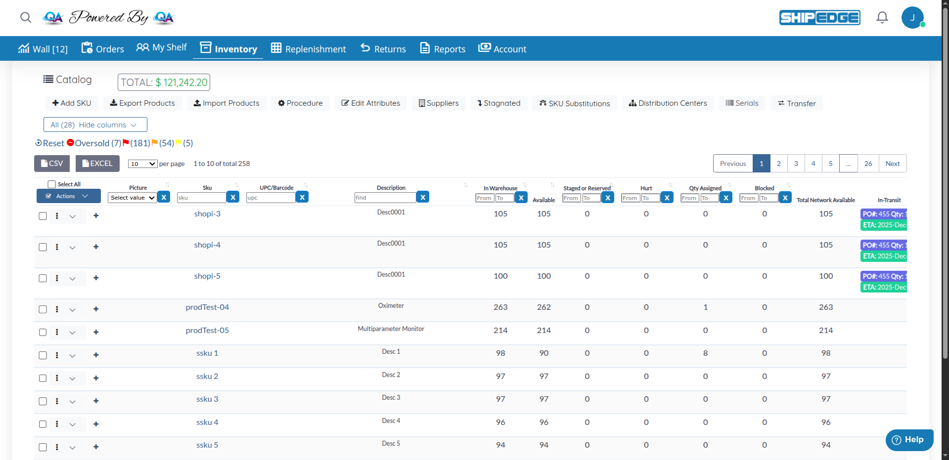
Task: Click the notification bell
Action: point(882,17)
